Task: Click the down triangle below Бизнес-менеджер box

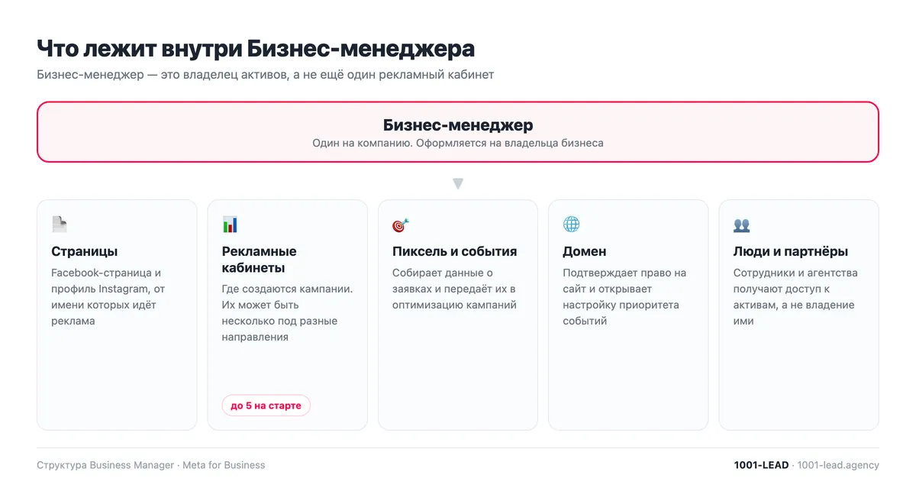Action: point(458,184)
